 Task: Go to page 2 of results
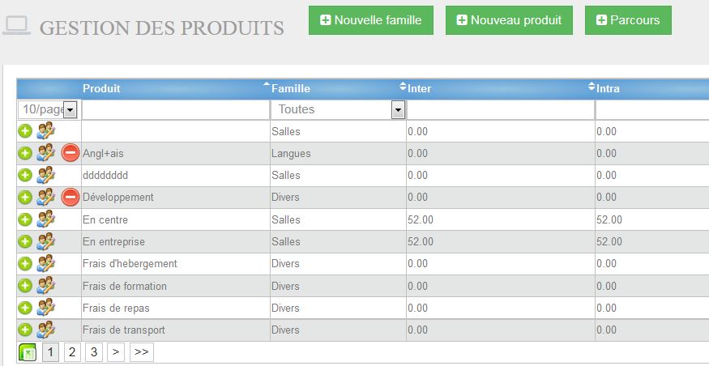click(x=72, y=352)
